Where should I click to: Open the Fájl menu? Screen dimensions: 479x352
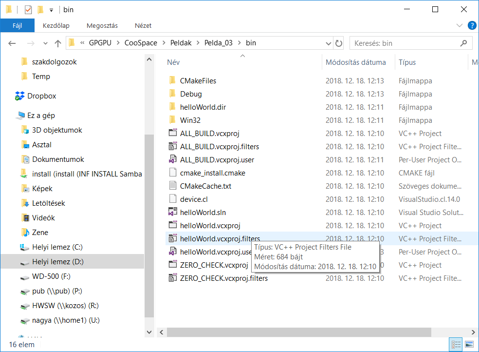point(17,26)
